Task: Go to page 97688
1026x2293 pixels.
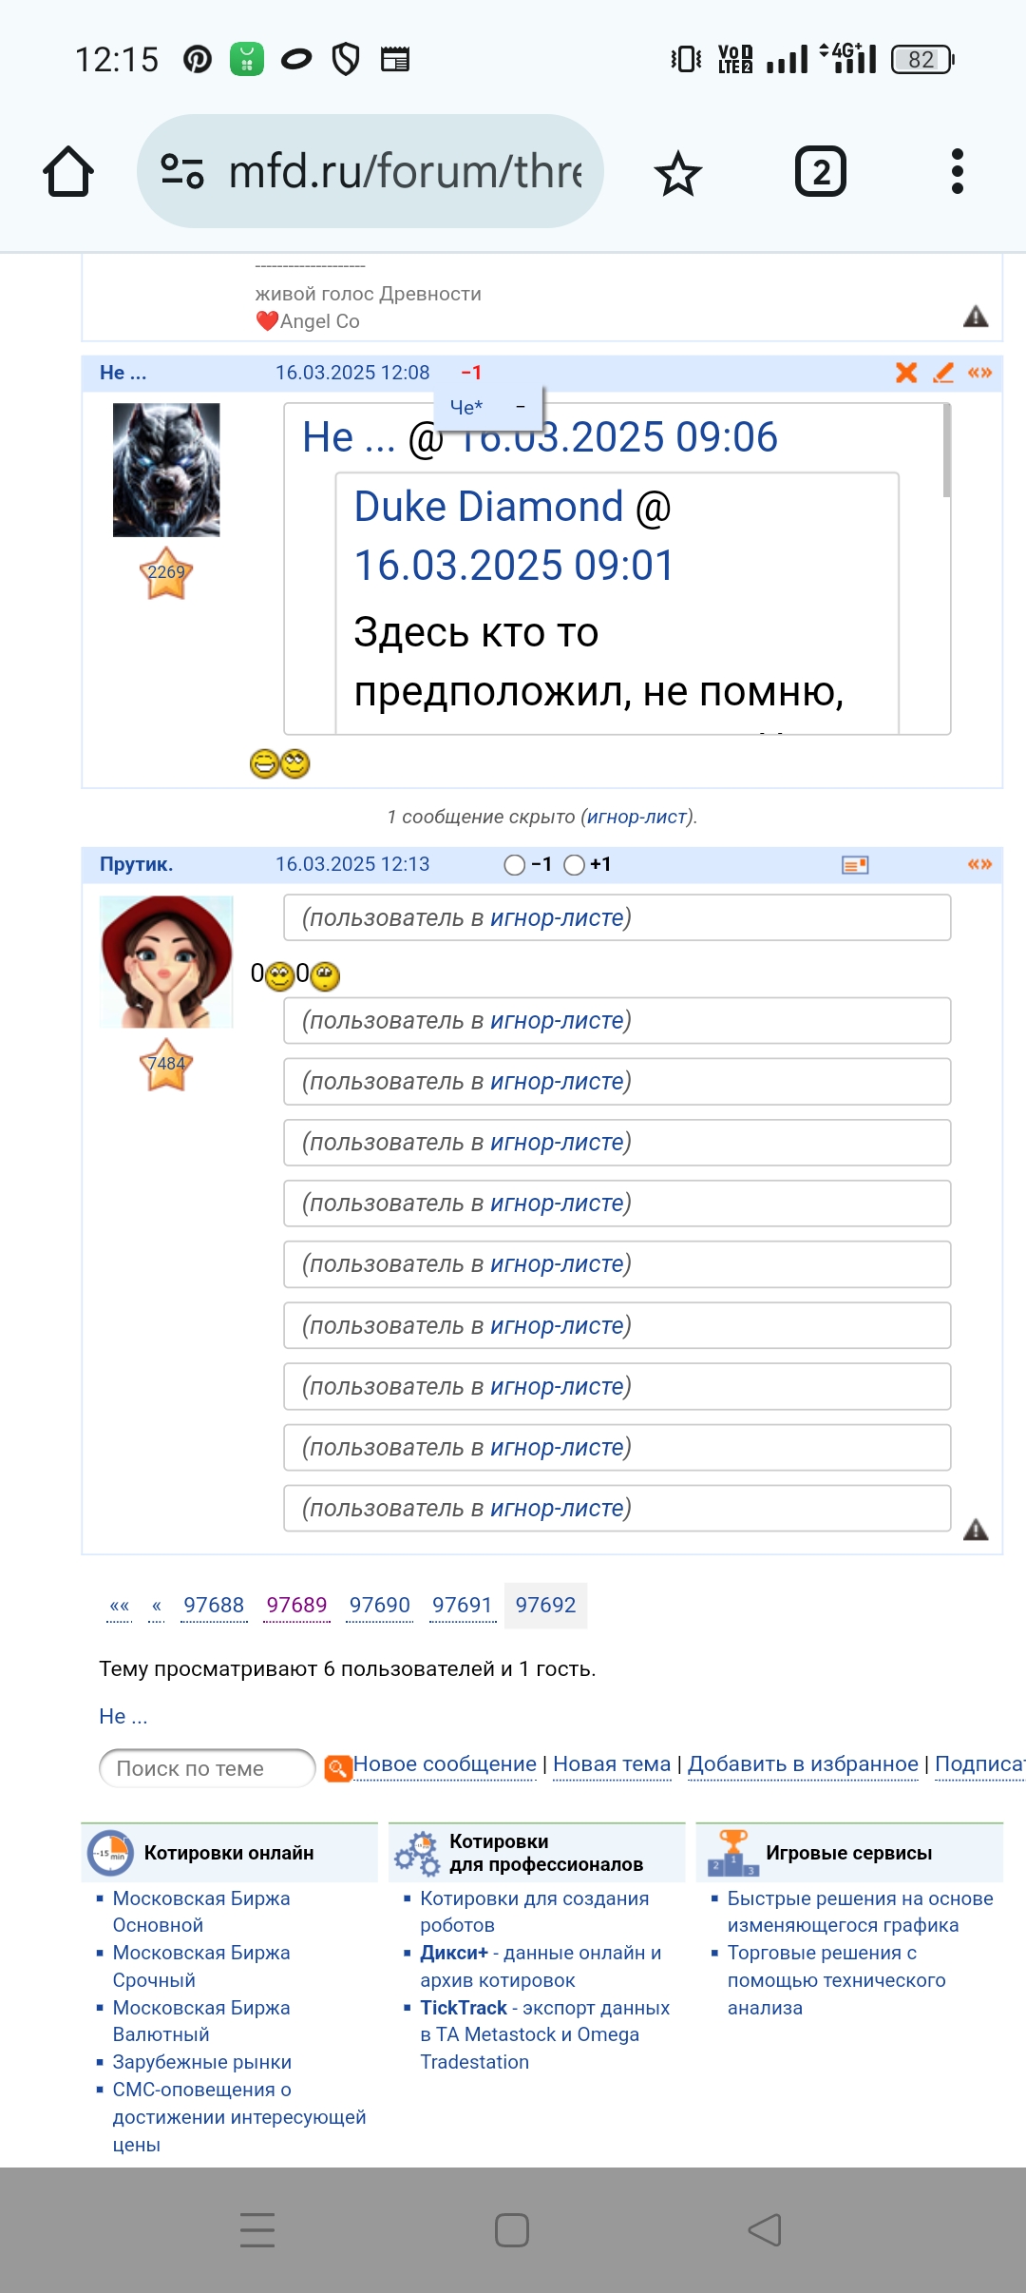Action: coord(214,1606)
